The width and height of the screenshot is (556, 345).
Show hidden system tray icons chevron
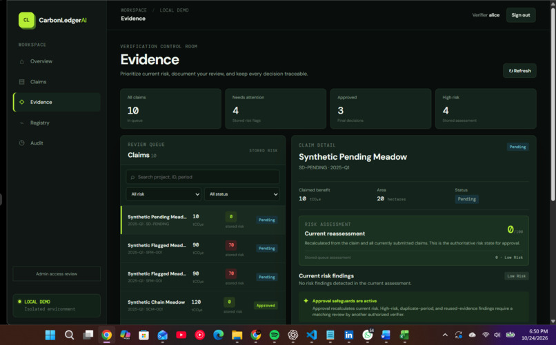coord(445,335)
